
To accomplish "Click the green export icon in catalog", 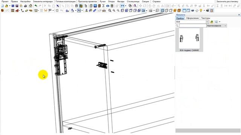I will coord(212,22).
